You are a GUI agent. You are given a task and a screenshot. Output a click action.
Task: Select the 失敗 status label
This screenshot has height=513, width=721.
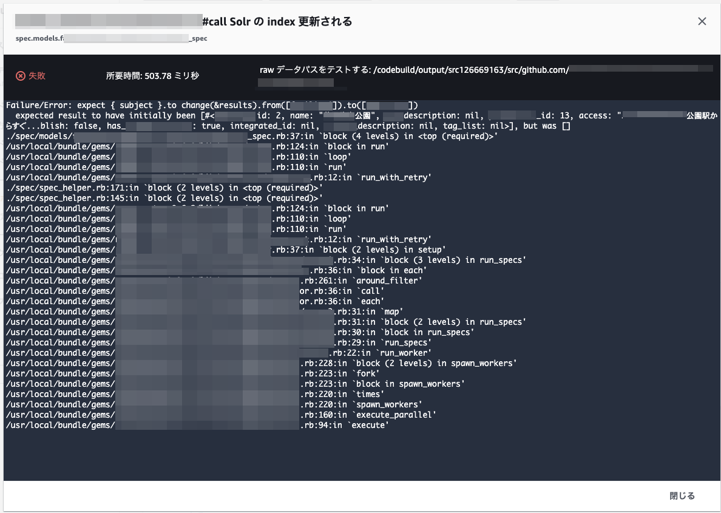point(37,76)
